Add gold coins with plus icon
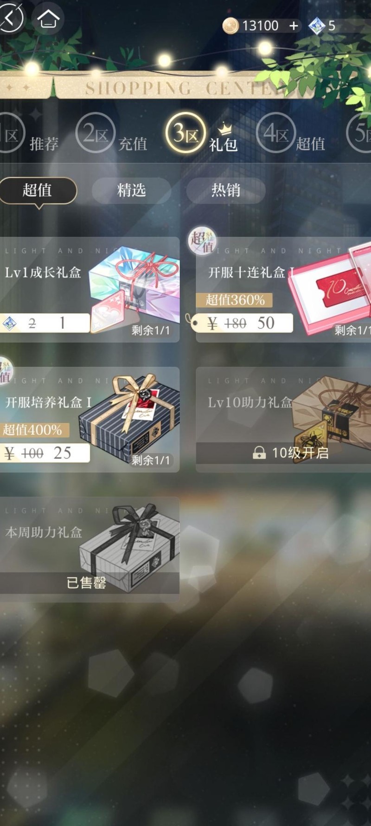371x826 pixels. click(294, 26)
